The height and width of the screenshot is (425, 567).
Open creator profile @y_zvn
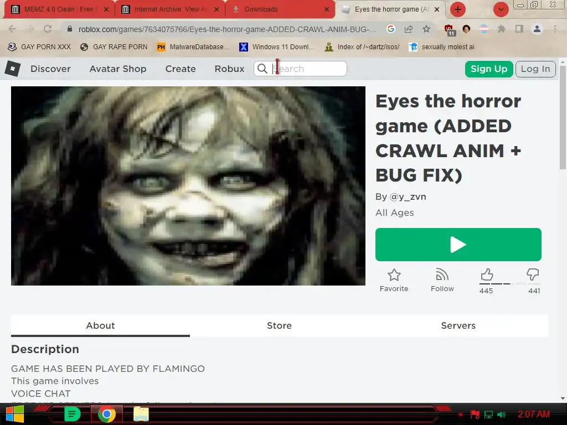pyautogui.click(x=408, y=197)
